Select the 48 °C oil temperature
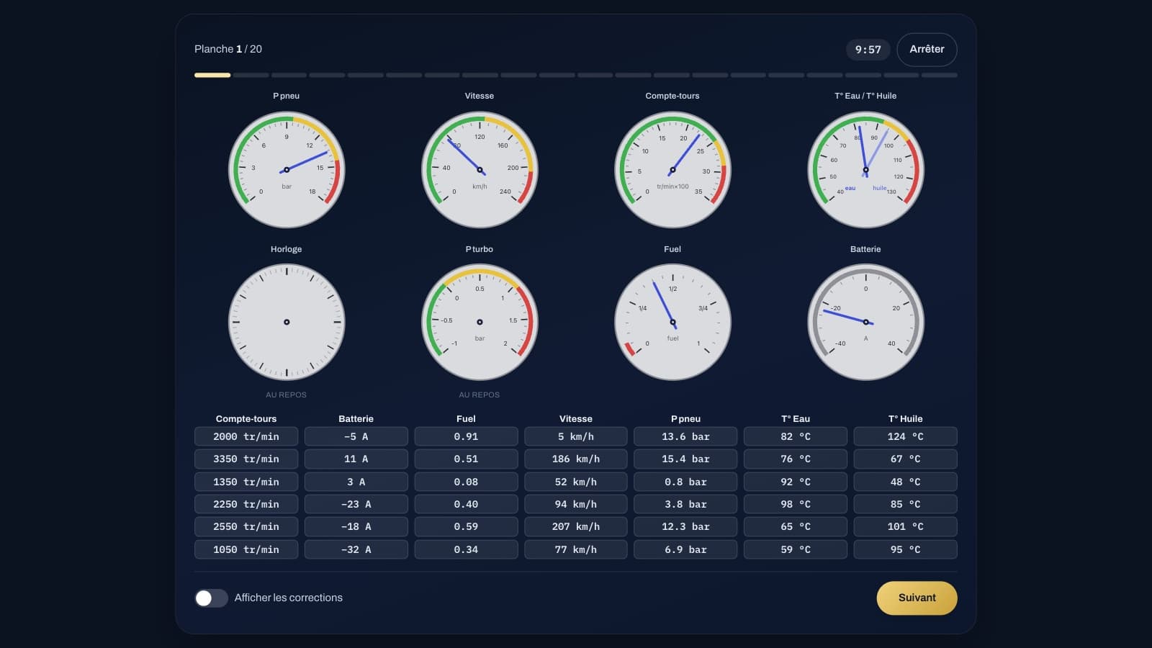Viewport: 1152px width, 648px height. pos(905,482)
